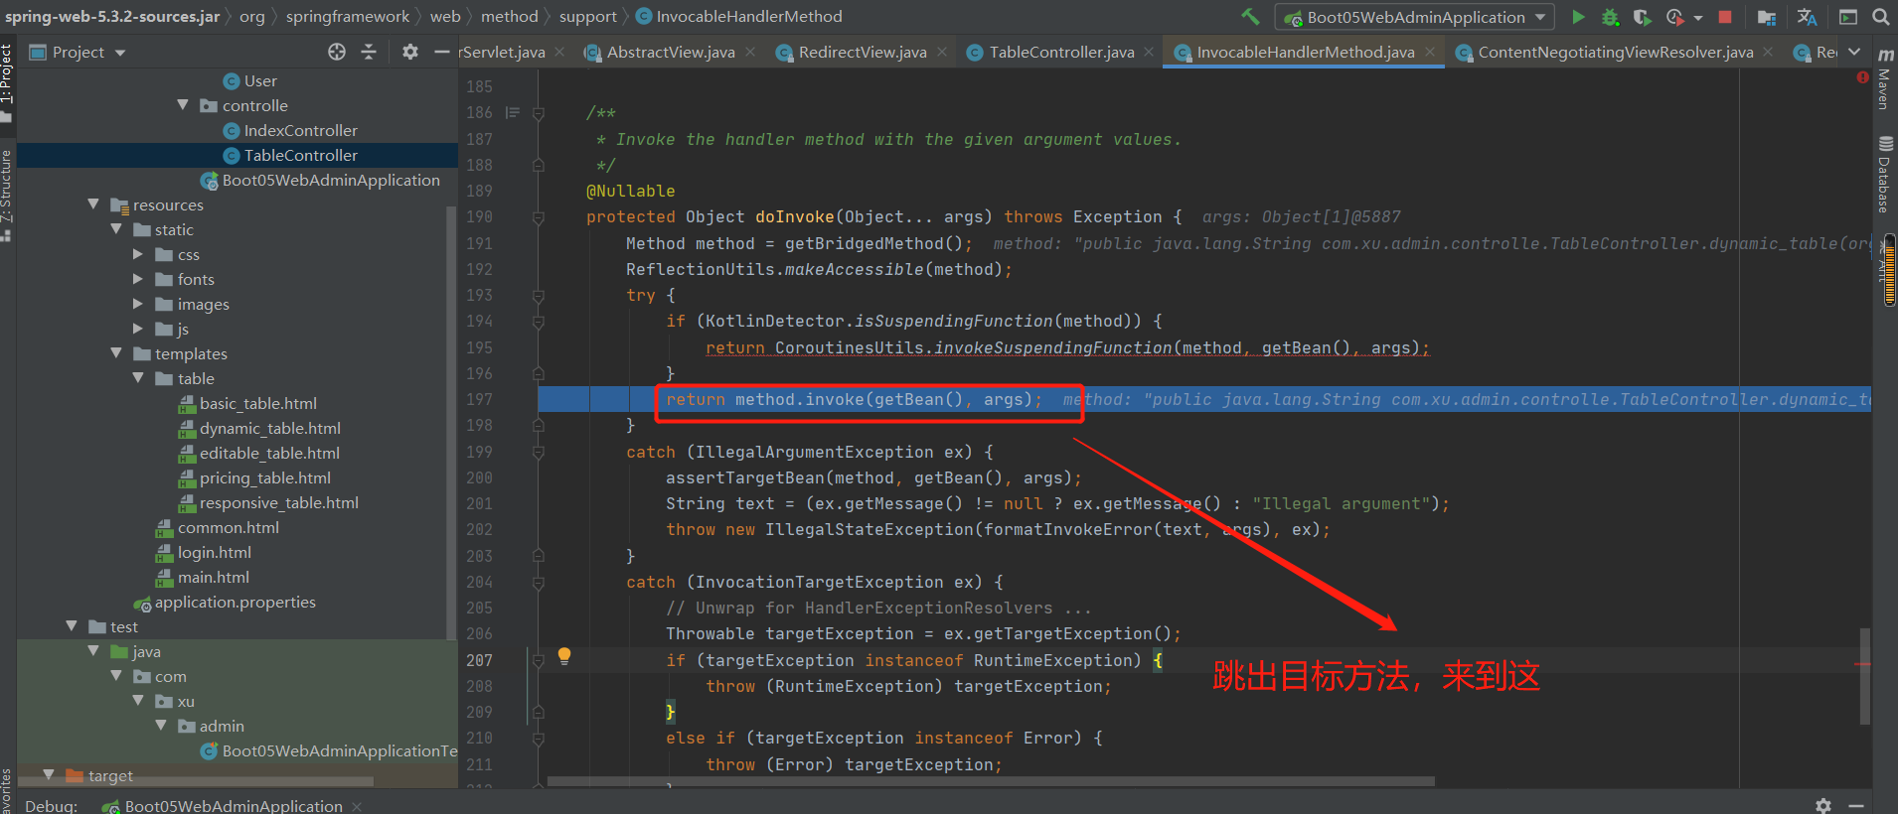Image resolution: width=1898 pixels, height=814 pixels.
Task: Open the run configuration dropdown
Action: (x=1416, y=17)
